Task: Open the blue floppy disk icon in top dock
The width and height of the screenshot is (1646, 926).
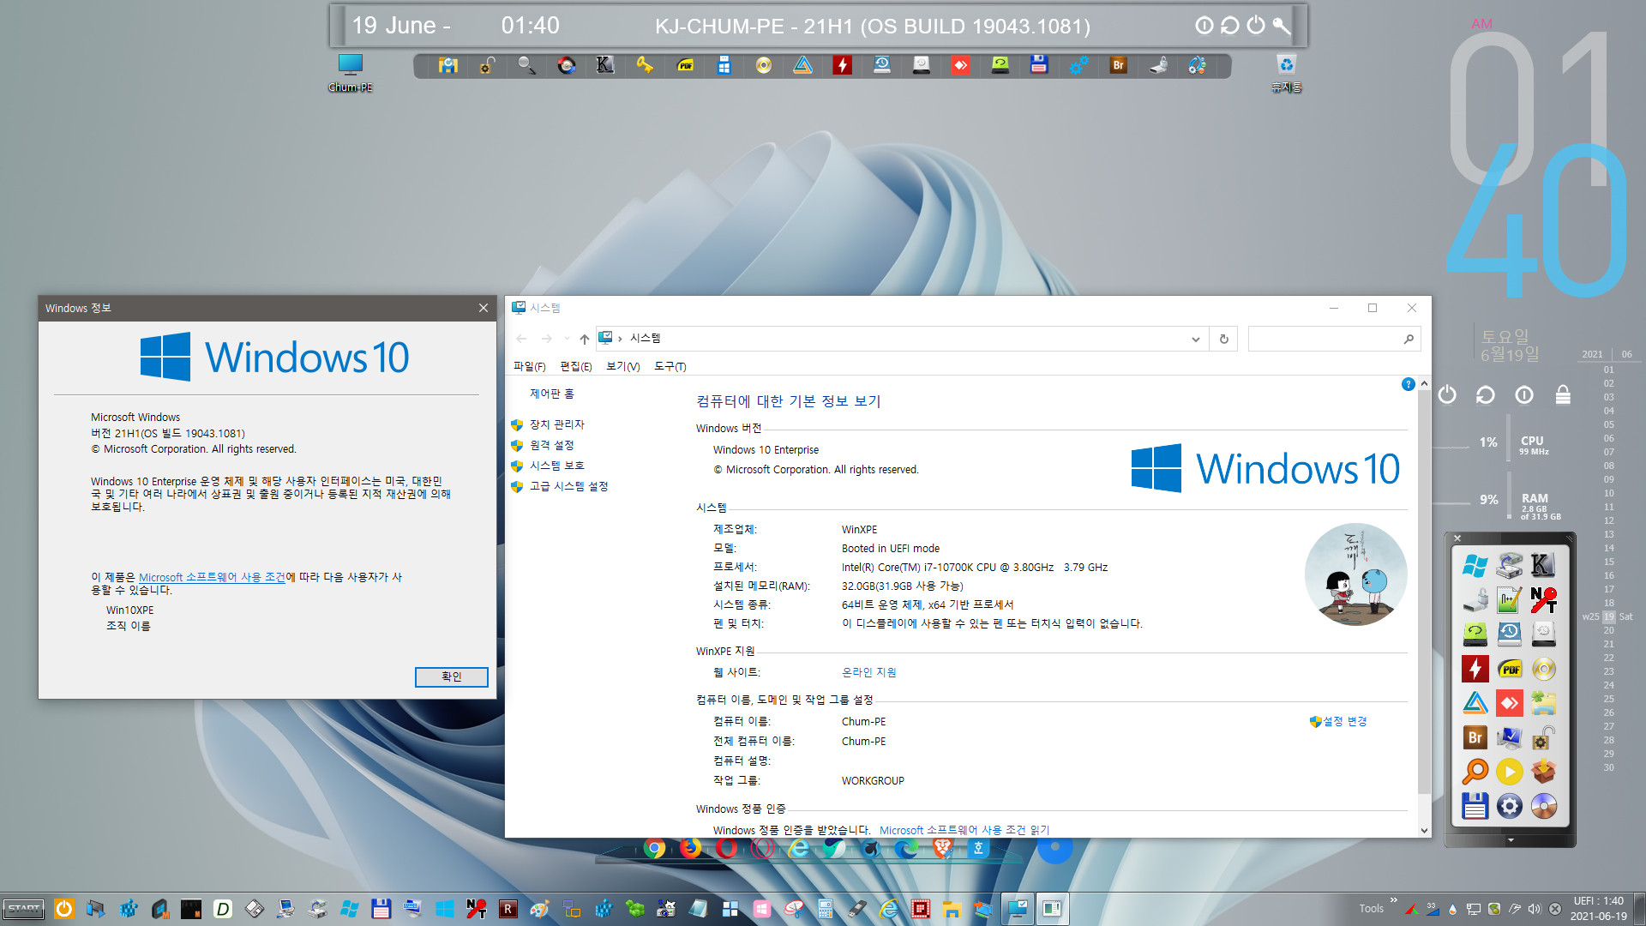Action: [1039, 65]
